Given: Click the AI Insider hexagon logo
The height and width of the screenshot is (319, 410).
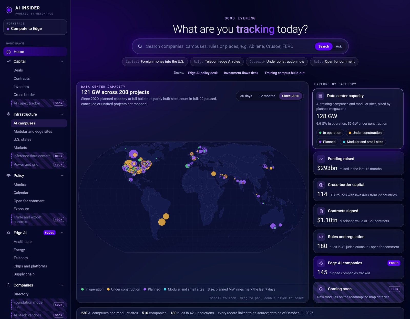Looking at the screenshot, I should (9, 10).
